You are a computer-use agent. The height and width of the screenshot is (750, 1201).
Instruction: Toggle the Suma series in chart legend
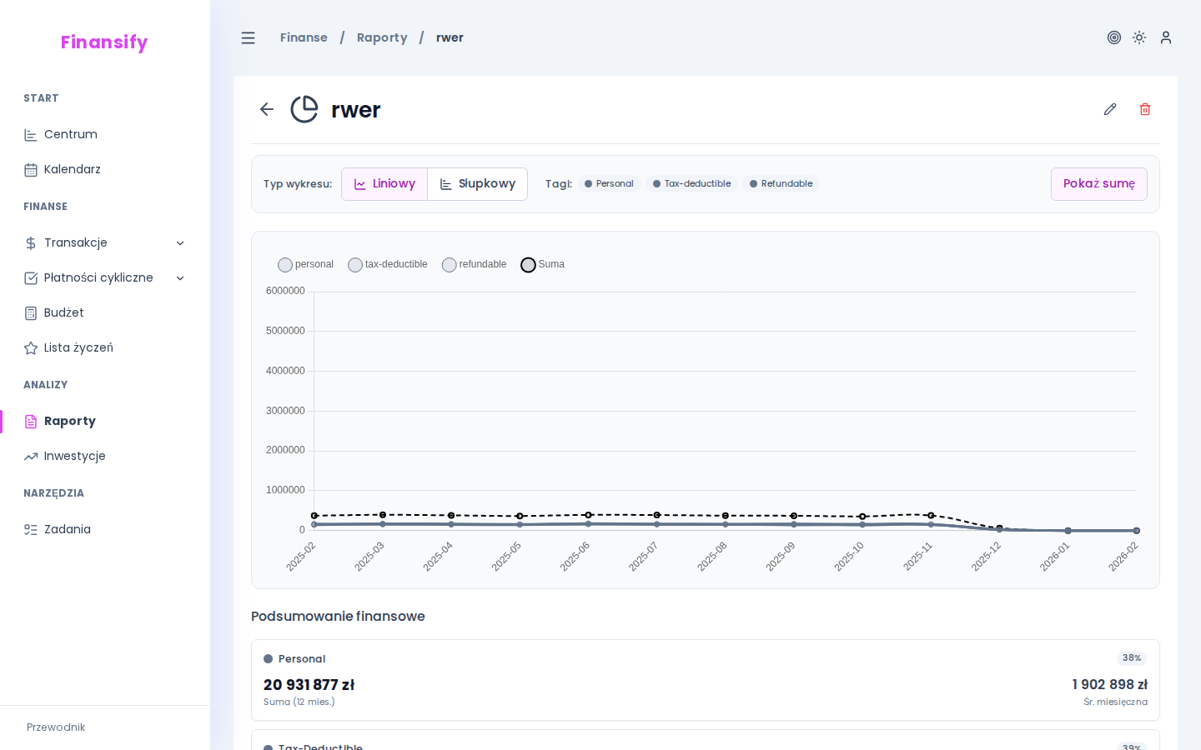(x=542, y=264)
